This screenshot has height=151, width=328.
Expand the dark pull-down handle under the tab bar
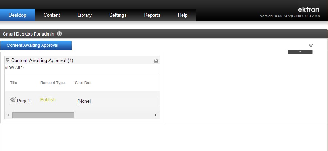(300, 52)
